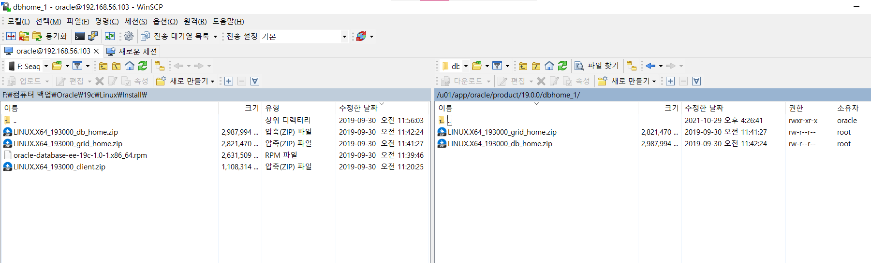
Task: Click remote panel filter funnel icon
Action: pos(497,66)
